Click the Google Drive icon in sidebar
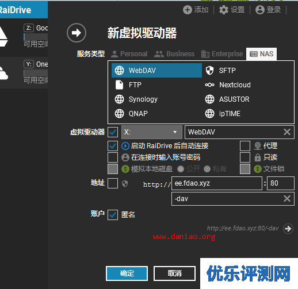 pyautogui.click(x=3, y=36)
